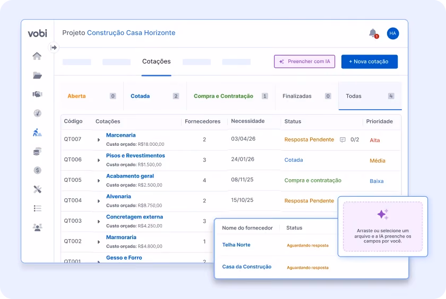This screenshot has width=446, height=299.
Task: Open the home icon in sidebar
Action: pos(37,56)
